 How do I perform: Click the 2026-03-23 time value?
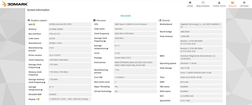click(201, 77)
